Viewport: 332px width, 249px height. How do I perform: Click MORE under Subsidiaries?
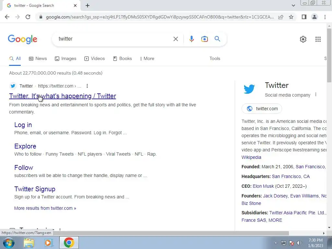tap(275, 220)
